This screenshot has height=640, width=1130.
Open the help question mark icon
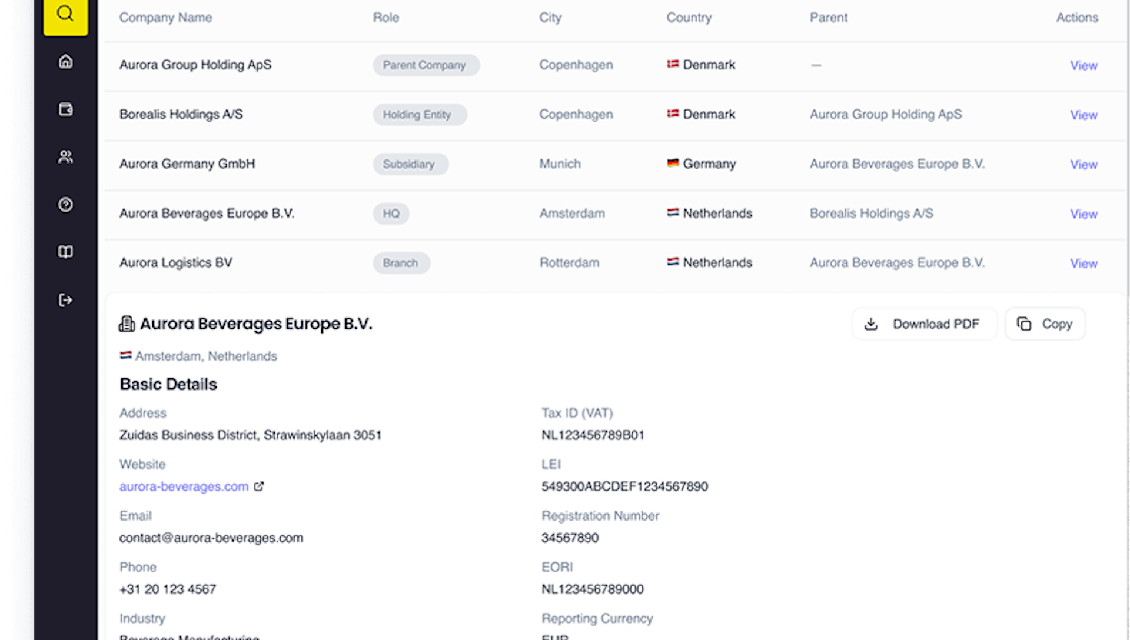point(65,205)
